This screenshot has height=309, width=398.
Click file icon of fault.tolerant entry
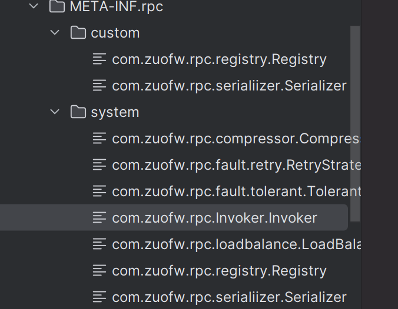pyautogui.click(x=99, y=191)
